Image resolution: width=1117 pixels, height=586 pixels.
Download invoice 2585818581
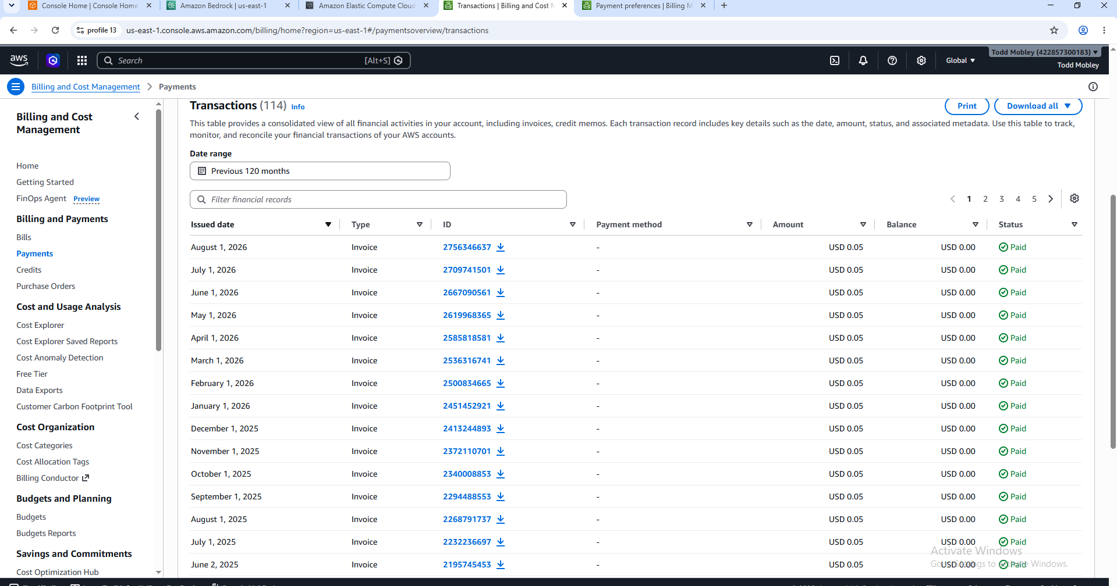[x=501, y=338]
